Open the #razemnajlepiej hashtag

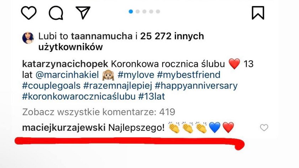[x=118, y=86]
